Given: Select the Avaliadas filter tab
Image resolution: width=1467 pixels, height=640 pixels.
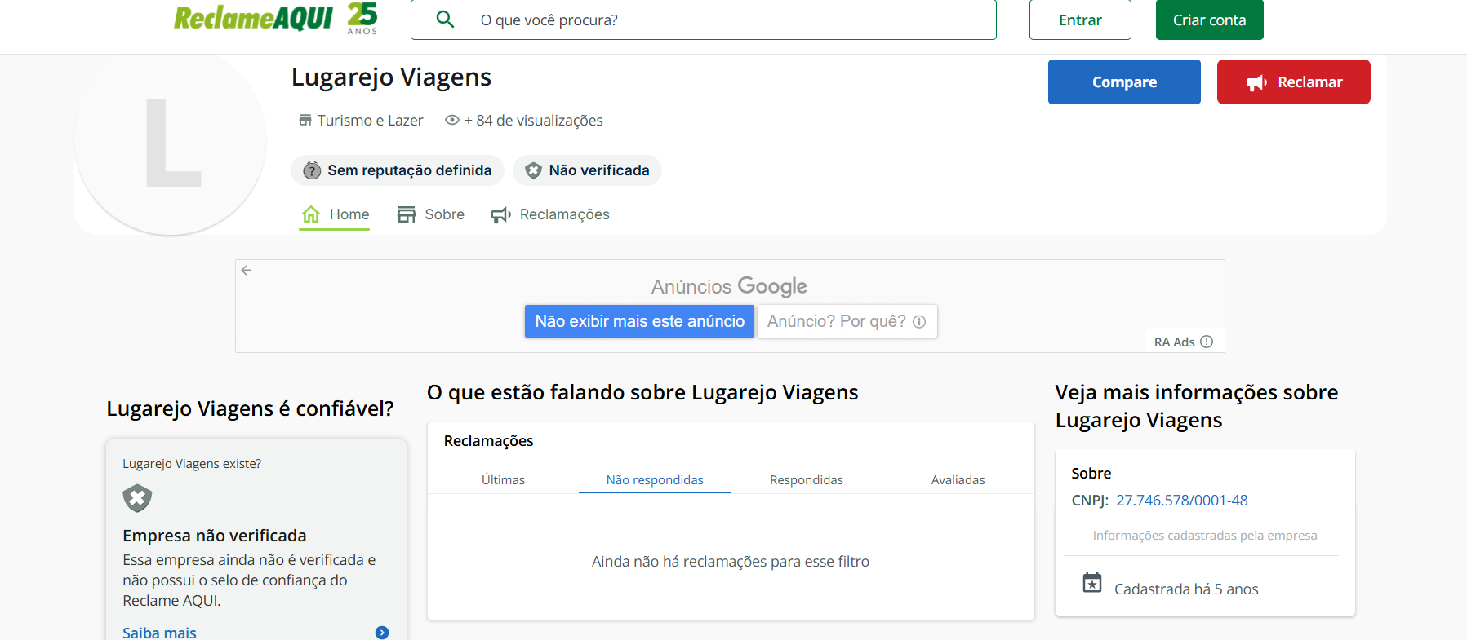Looking at the screenshot, I should [958, 480].
